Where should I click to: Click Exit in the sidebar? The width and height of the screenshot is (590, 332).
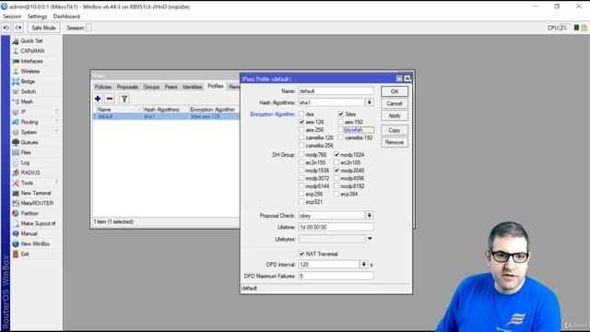(x=25, y=255)
